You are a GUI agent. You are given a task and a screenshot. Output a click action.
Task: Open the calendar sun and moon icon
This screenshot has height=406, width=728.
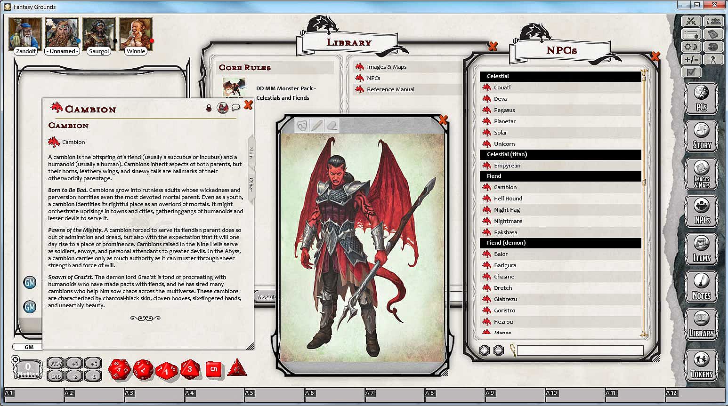(691, 47)
